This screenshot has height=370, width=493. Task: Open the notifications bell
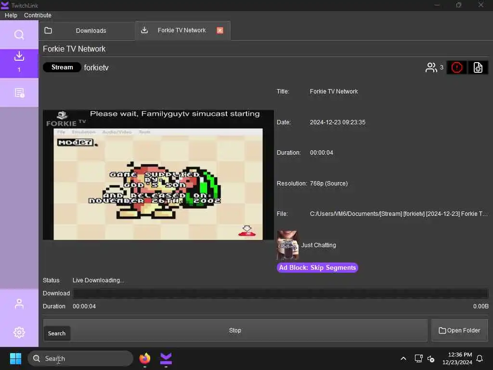pos(480,358)
